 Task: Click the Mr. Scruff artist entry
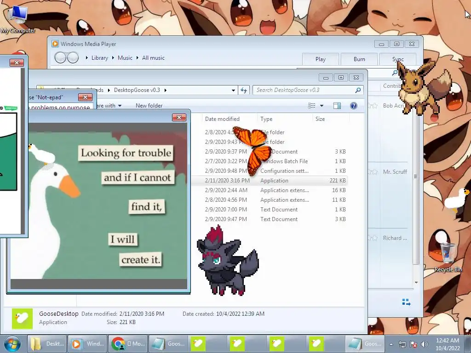pyautogui.click(x=395, y=172)
